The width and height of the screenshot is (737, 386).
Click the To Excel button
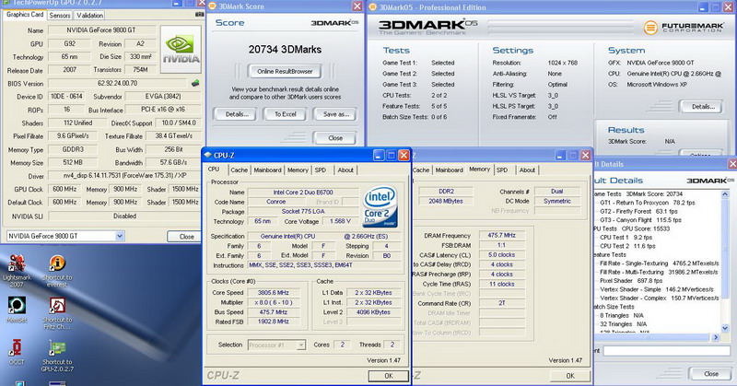(286, 114)
